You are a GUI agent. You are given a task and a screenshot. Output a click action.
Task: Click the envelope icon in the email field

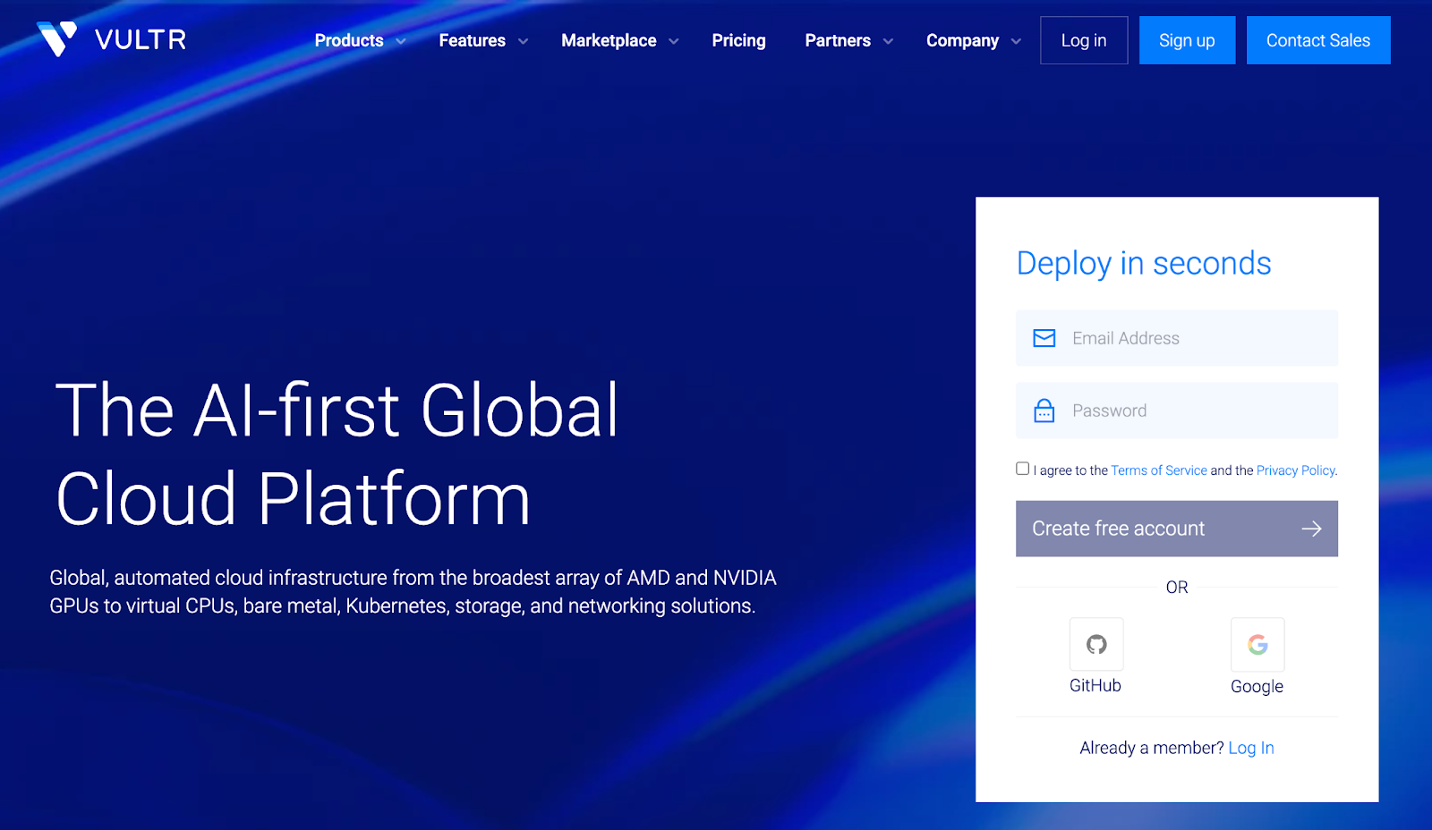click(x=1044, y=338)
